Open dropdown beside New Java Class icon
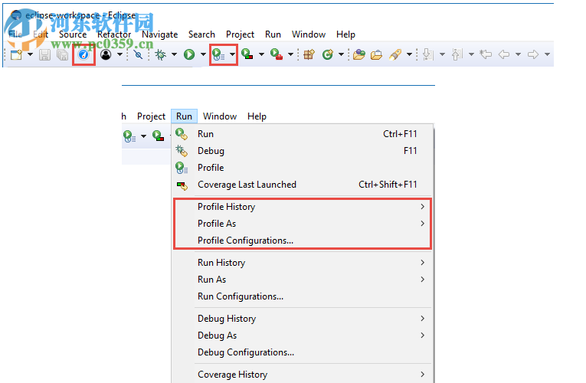Image resolution: width=586 pixels, height=383 pixels. tap(341, 54)
